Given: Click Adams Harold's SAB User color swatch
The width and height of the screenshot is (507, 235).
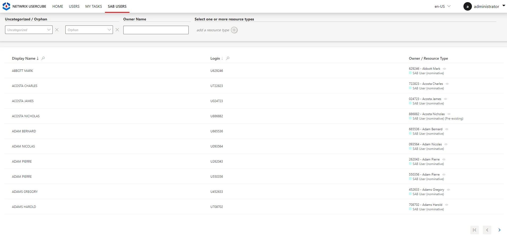Looking at the screenshot, I should 410,209.
